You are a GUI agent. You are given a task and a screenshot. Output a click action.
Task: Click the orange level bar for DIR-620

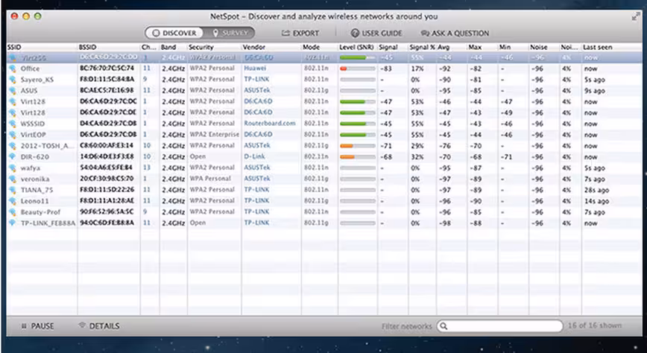[x=357, y=156]
